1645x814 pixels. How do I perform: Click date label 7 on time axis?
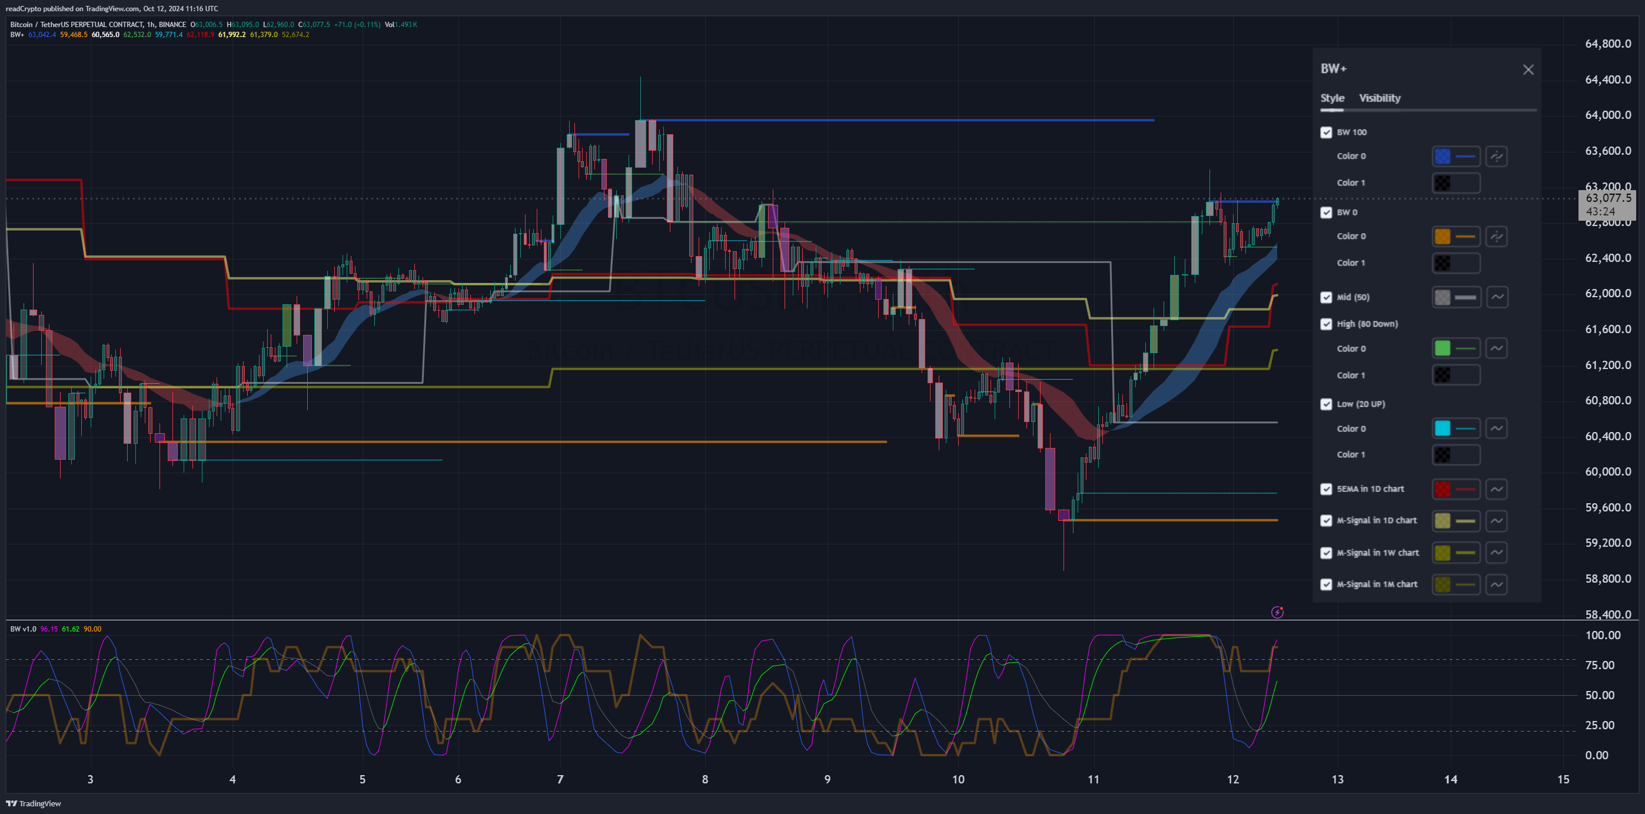pos(560,779)
